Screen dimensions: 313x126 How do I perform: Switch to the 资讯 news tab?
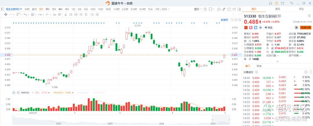277,9
